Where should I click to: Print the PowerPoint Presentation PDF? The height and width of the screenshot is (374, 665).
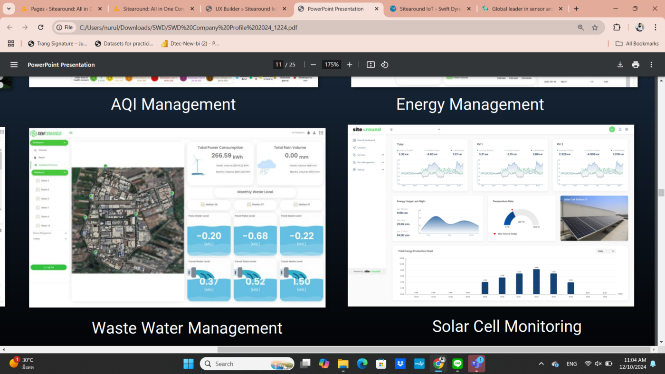(x=636, y=64)
